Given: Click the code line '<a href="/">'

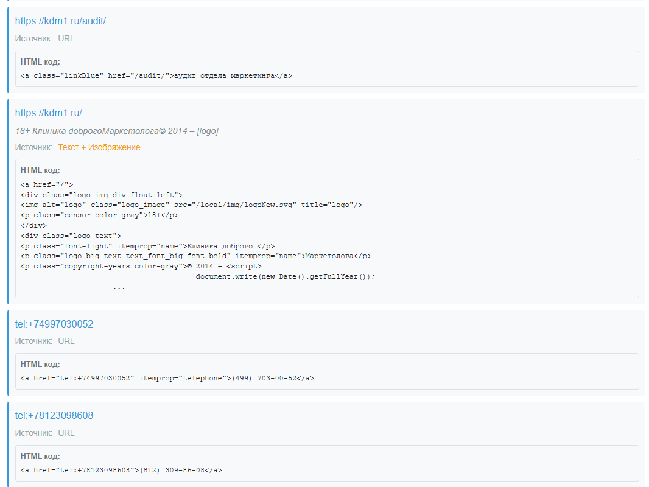Looking at the screenshot, I should (x=47, y=184).
